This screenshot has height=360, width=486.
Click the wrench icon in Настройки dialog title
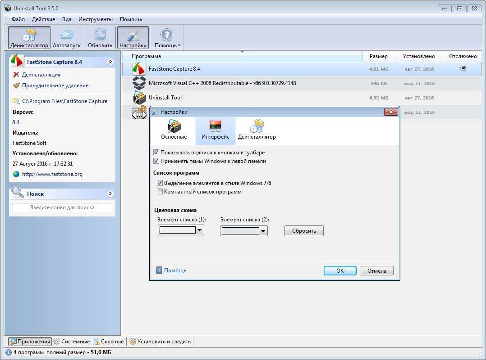(x=155, y=112)
